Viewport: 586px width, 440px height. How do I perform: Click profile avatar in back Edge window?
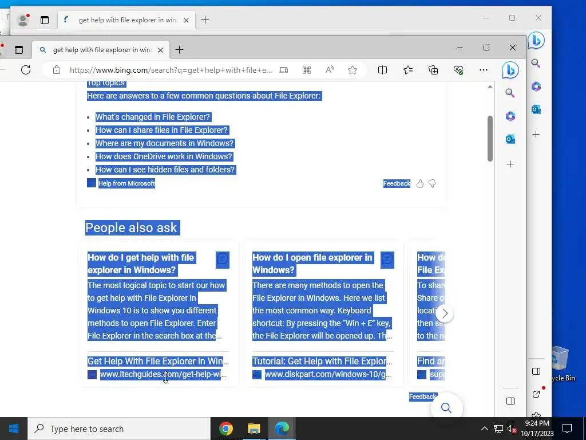pos(23,20)
